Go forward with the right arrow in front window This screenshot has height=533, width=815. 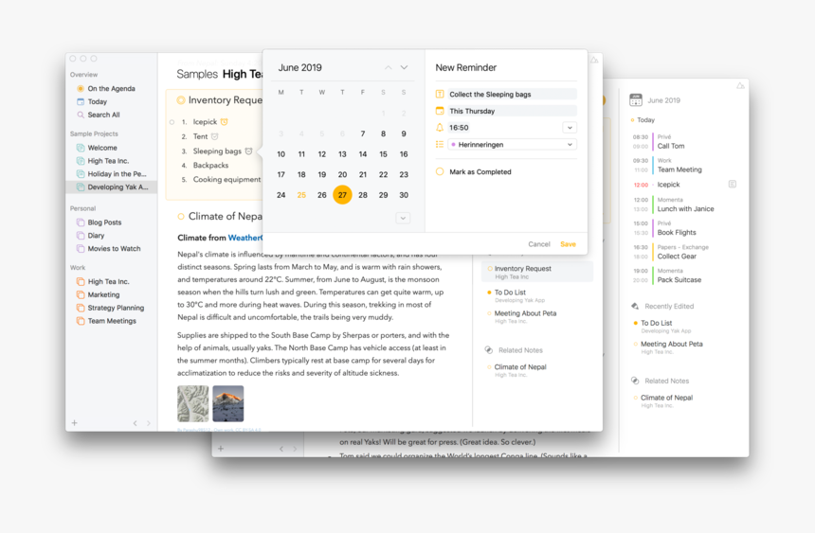tap(149, 423)
